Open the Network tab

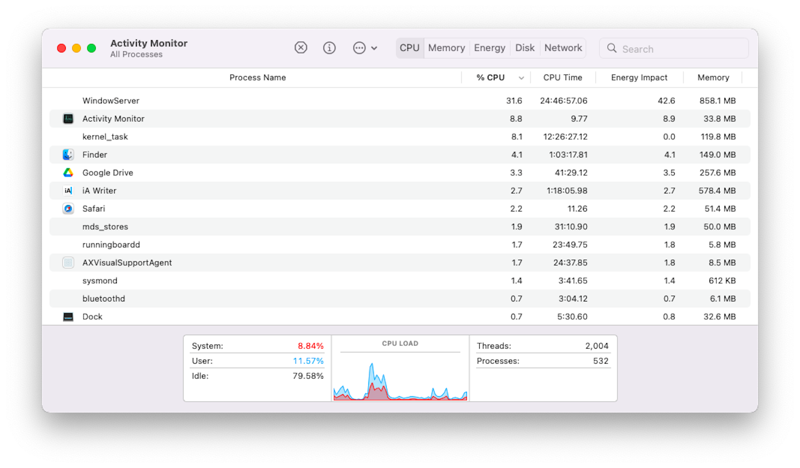coord(563,48)
